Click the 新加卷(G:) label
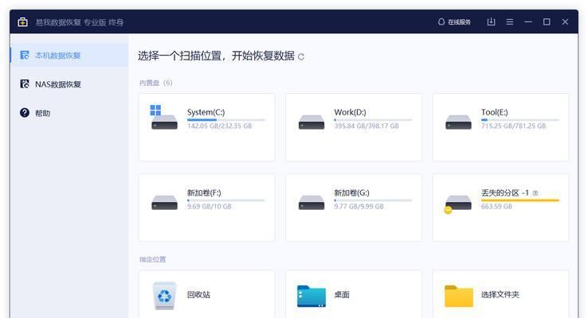 coord(351,192)
